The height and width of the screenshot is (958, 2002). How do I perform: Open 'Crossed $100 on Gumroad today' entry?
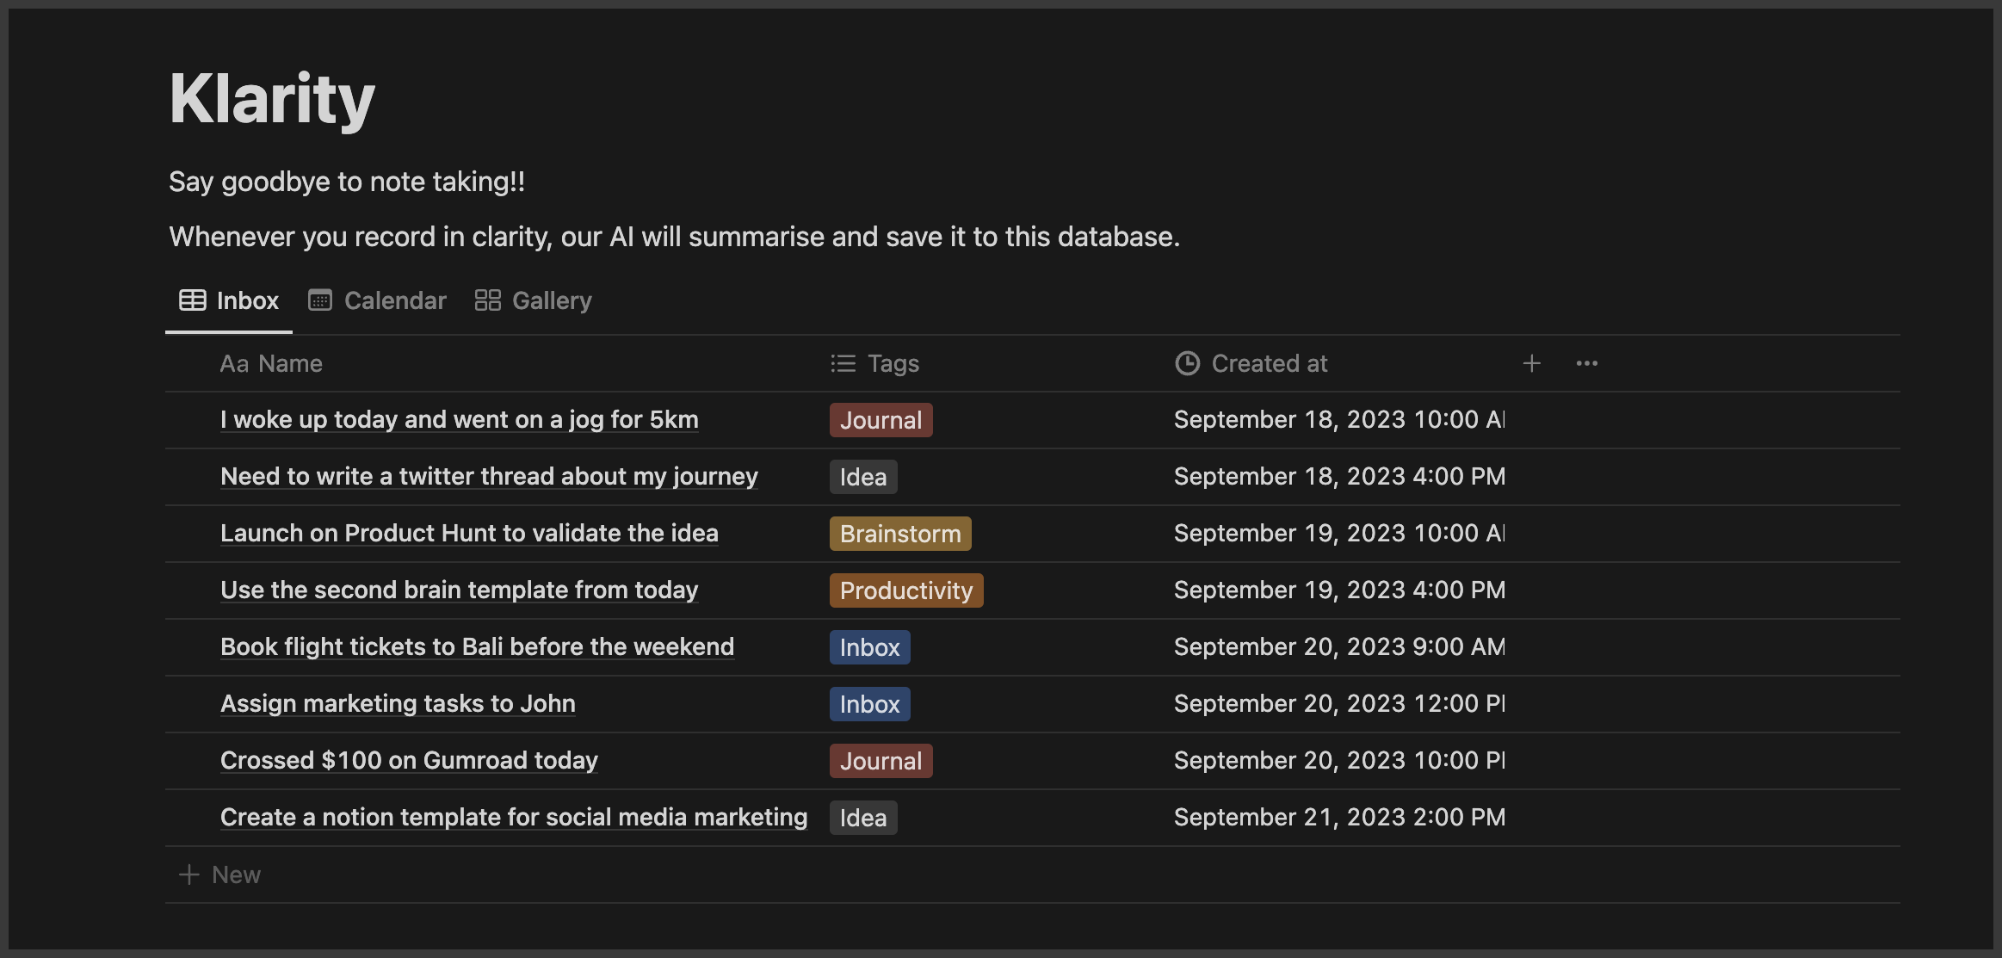(x=409, y=760)
